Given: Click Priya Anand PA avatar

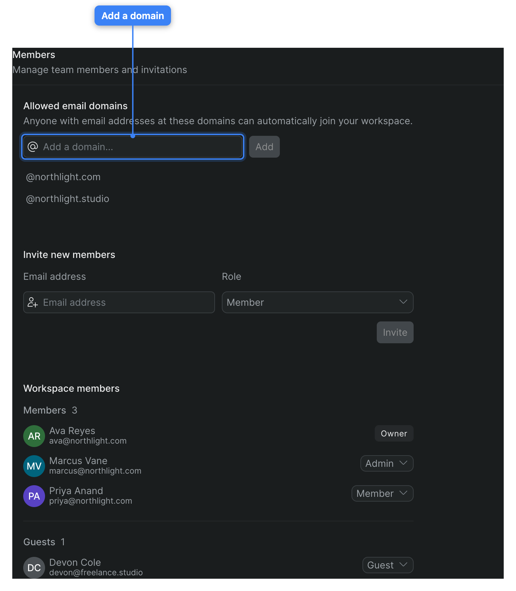Looking at the screenshot, I should click(x=34, y=496).
